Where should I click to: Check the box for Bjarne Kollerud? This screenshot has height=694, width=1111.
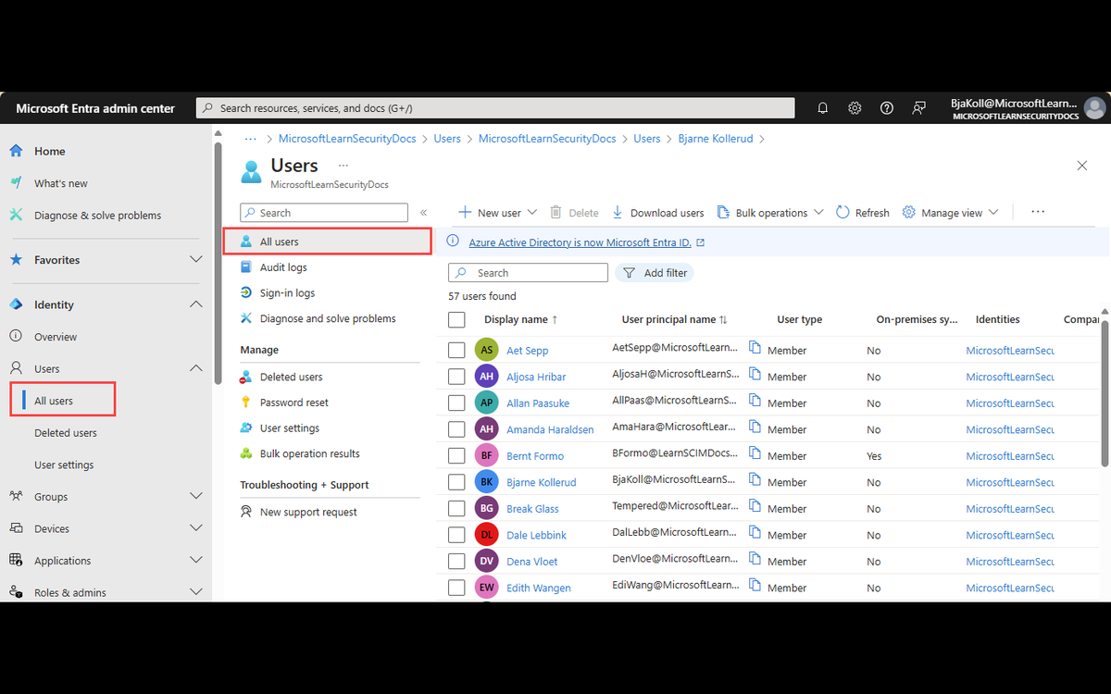[x=456, y=482]
